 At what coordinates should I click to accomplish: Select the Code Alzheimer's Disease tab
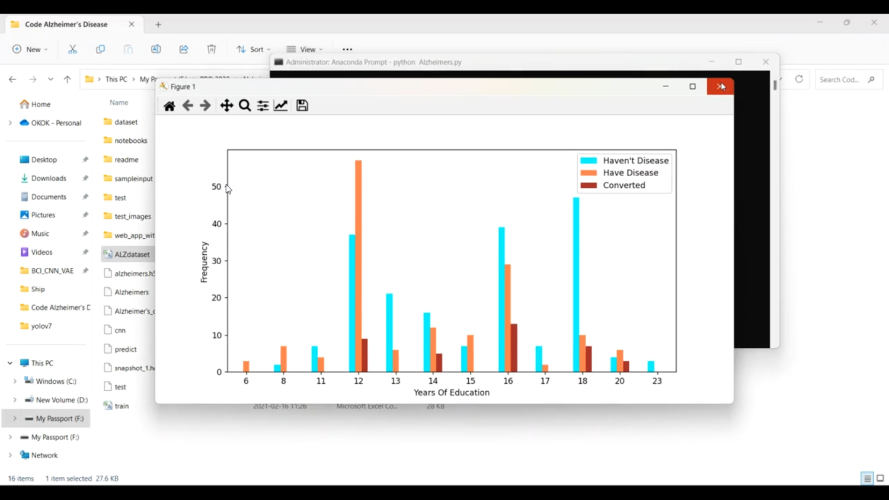tap(66, 24)
